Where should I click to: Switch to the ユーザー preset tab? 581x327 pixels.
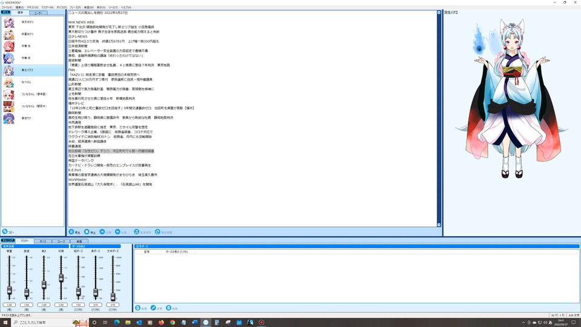tap(38, 13)
